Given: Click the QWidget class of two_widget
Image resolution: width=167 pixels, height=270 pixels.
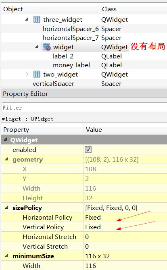Looking at the screenshot, I should [115, 75].
